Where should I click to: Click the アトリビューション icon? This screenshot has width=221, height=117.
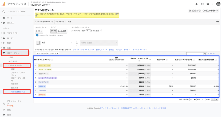pos(4,103)
